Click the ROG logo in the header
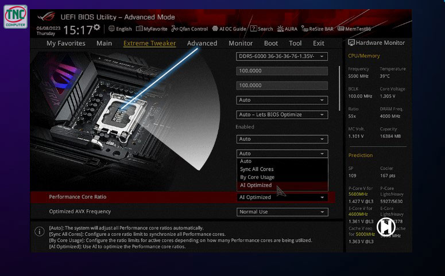Viewport: 445px width, 276px height. (47, 17)
